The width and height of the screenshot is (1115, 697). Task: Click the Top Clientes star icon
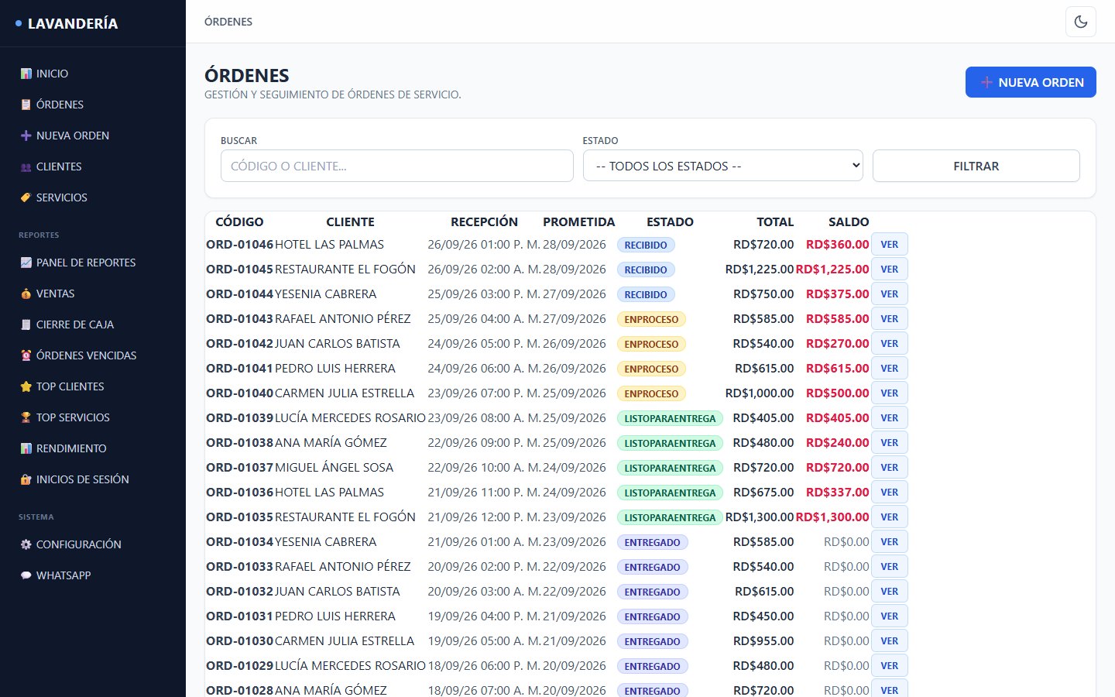(26, 386)
